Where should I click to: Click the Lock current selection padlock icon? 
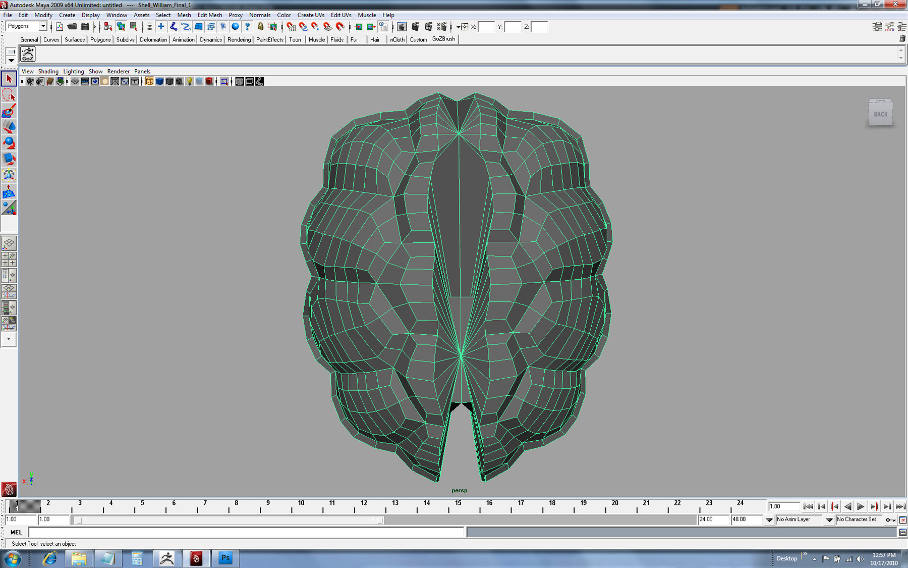260,27
